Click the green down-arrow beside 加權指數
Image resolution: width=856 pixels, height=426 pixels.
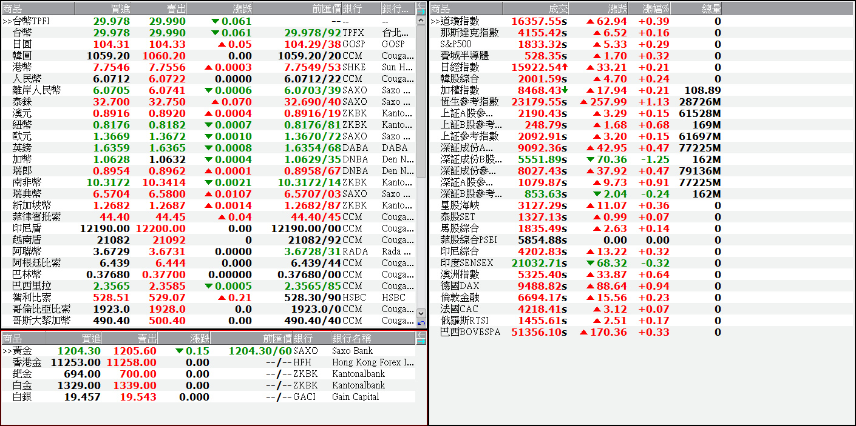click(565, 90)
